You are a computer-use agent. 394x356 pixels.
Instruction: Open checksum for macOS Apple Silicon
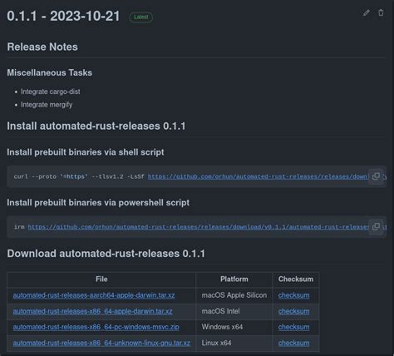(x=293, y=295)
